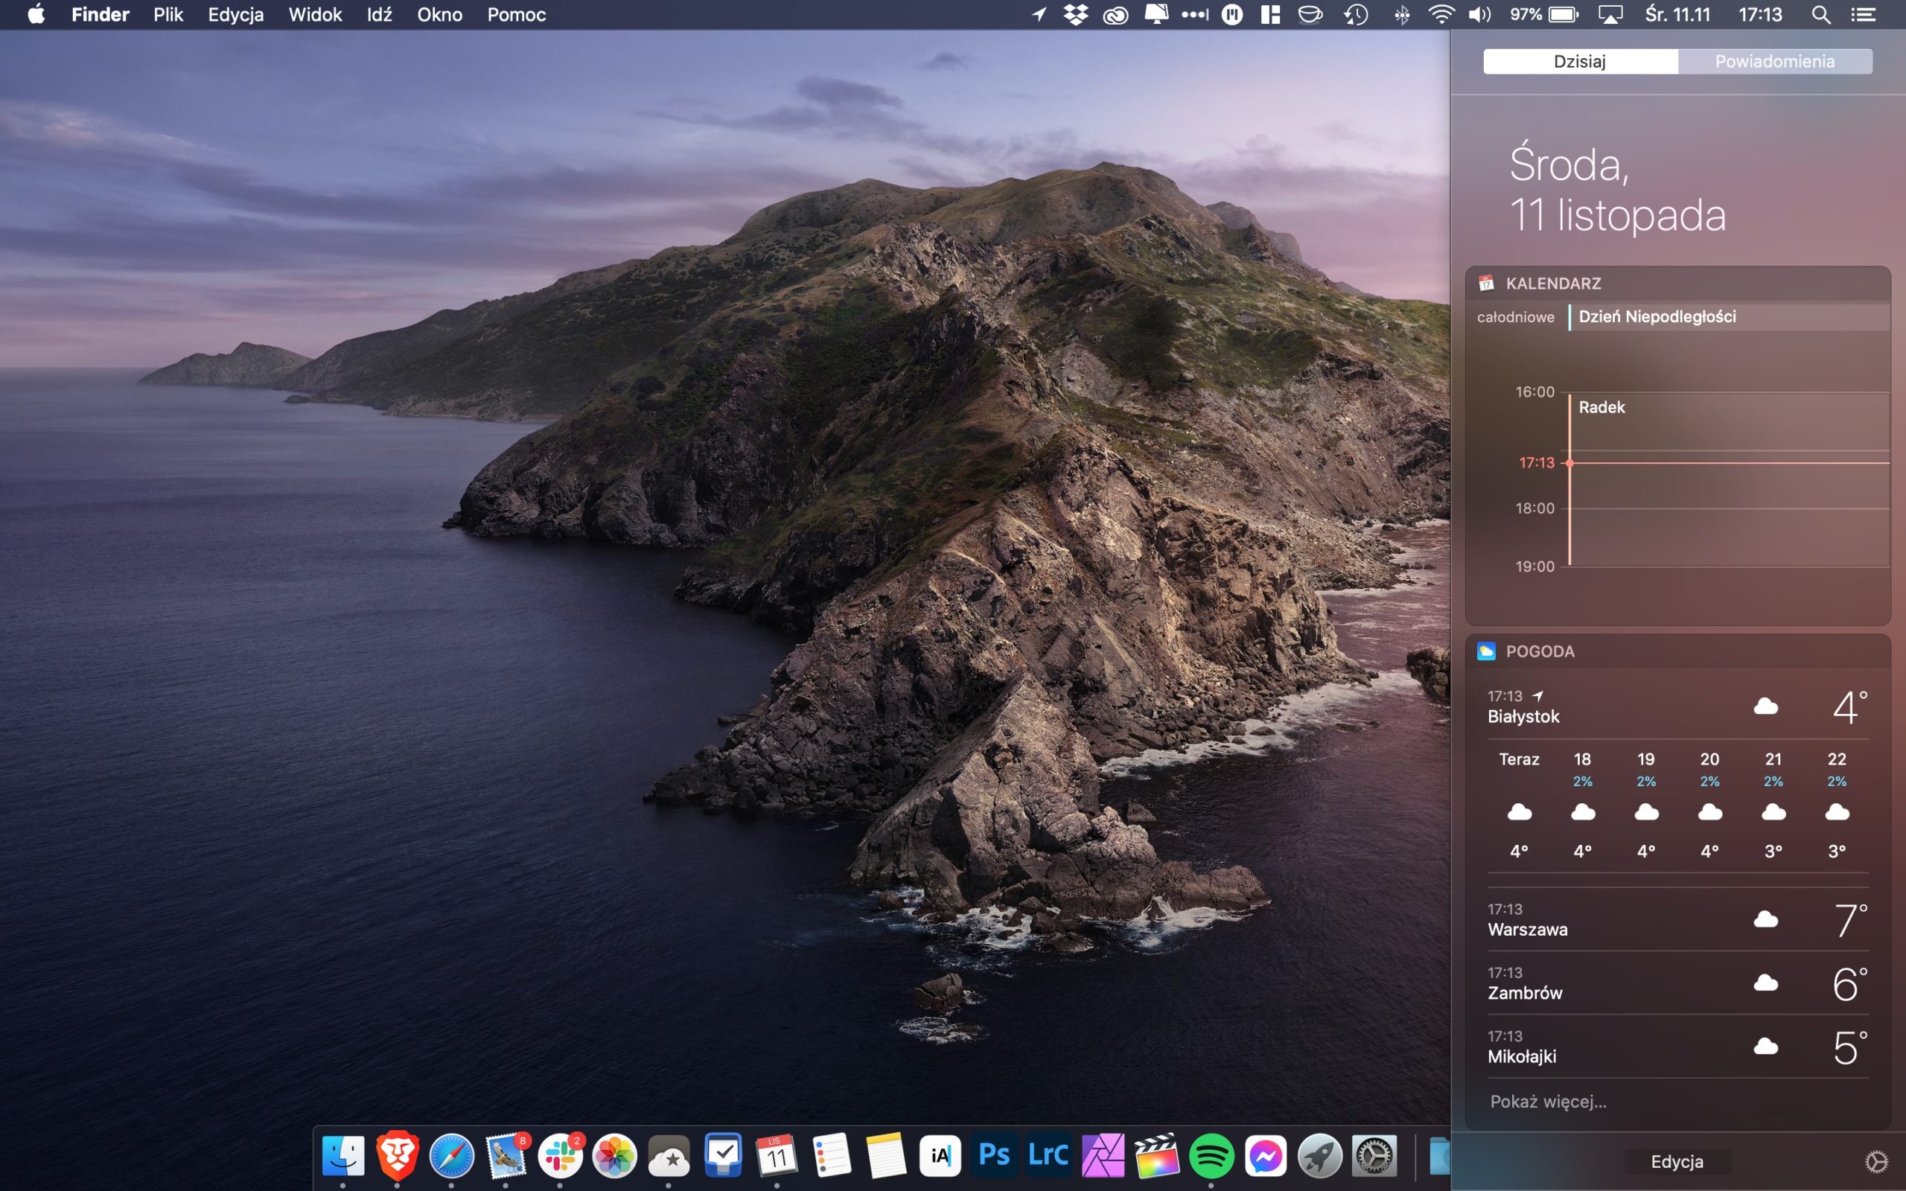Open AirPlay display menu

point(1610,14)
